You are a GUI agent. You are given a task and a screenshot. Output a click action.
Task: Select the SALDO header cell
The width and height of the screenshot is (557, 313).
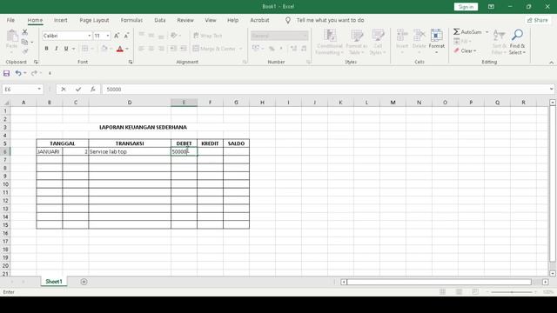[x=236, y=143]
